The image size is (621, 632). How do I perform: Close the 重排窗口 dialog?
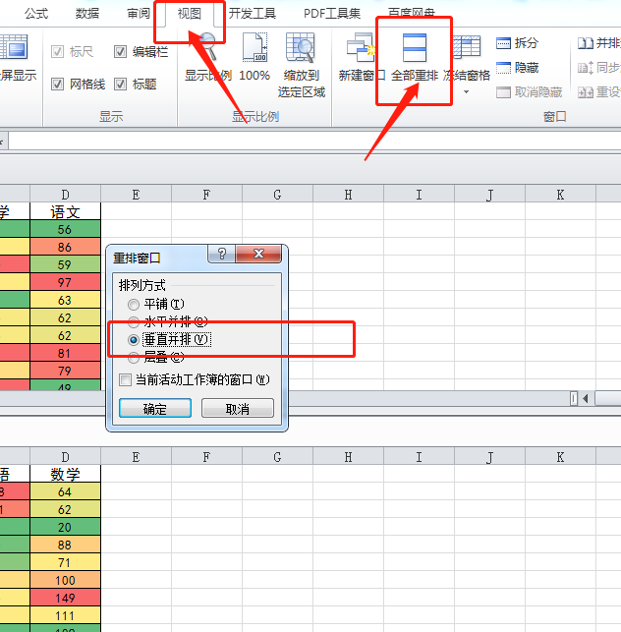tap(258, 254)
